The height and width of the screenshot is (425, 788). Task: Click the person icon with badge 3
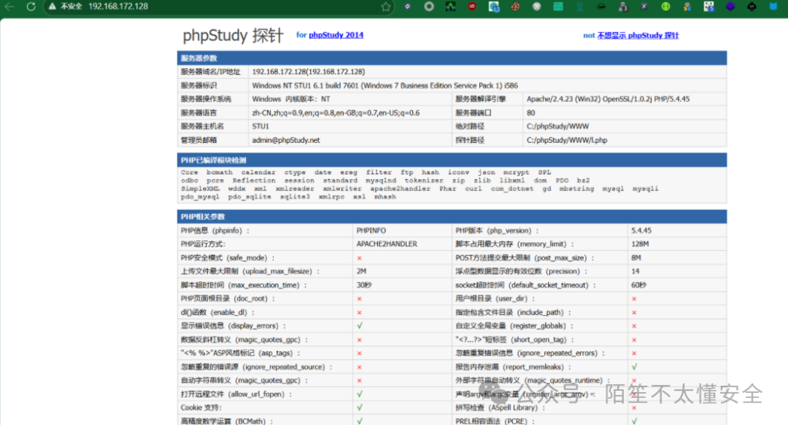[622, 7]
